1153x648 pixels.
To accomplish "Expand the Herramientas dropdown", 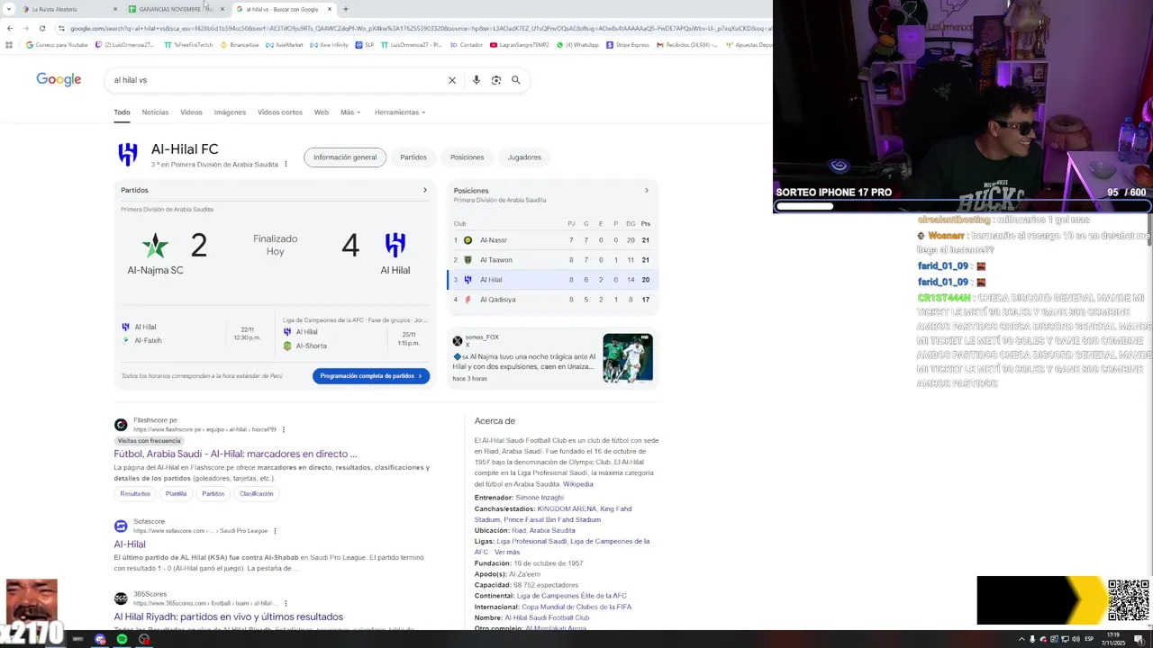I will tap(400, 112).
